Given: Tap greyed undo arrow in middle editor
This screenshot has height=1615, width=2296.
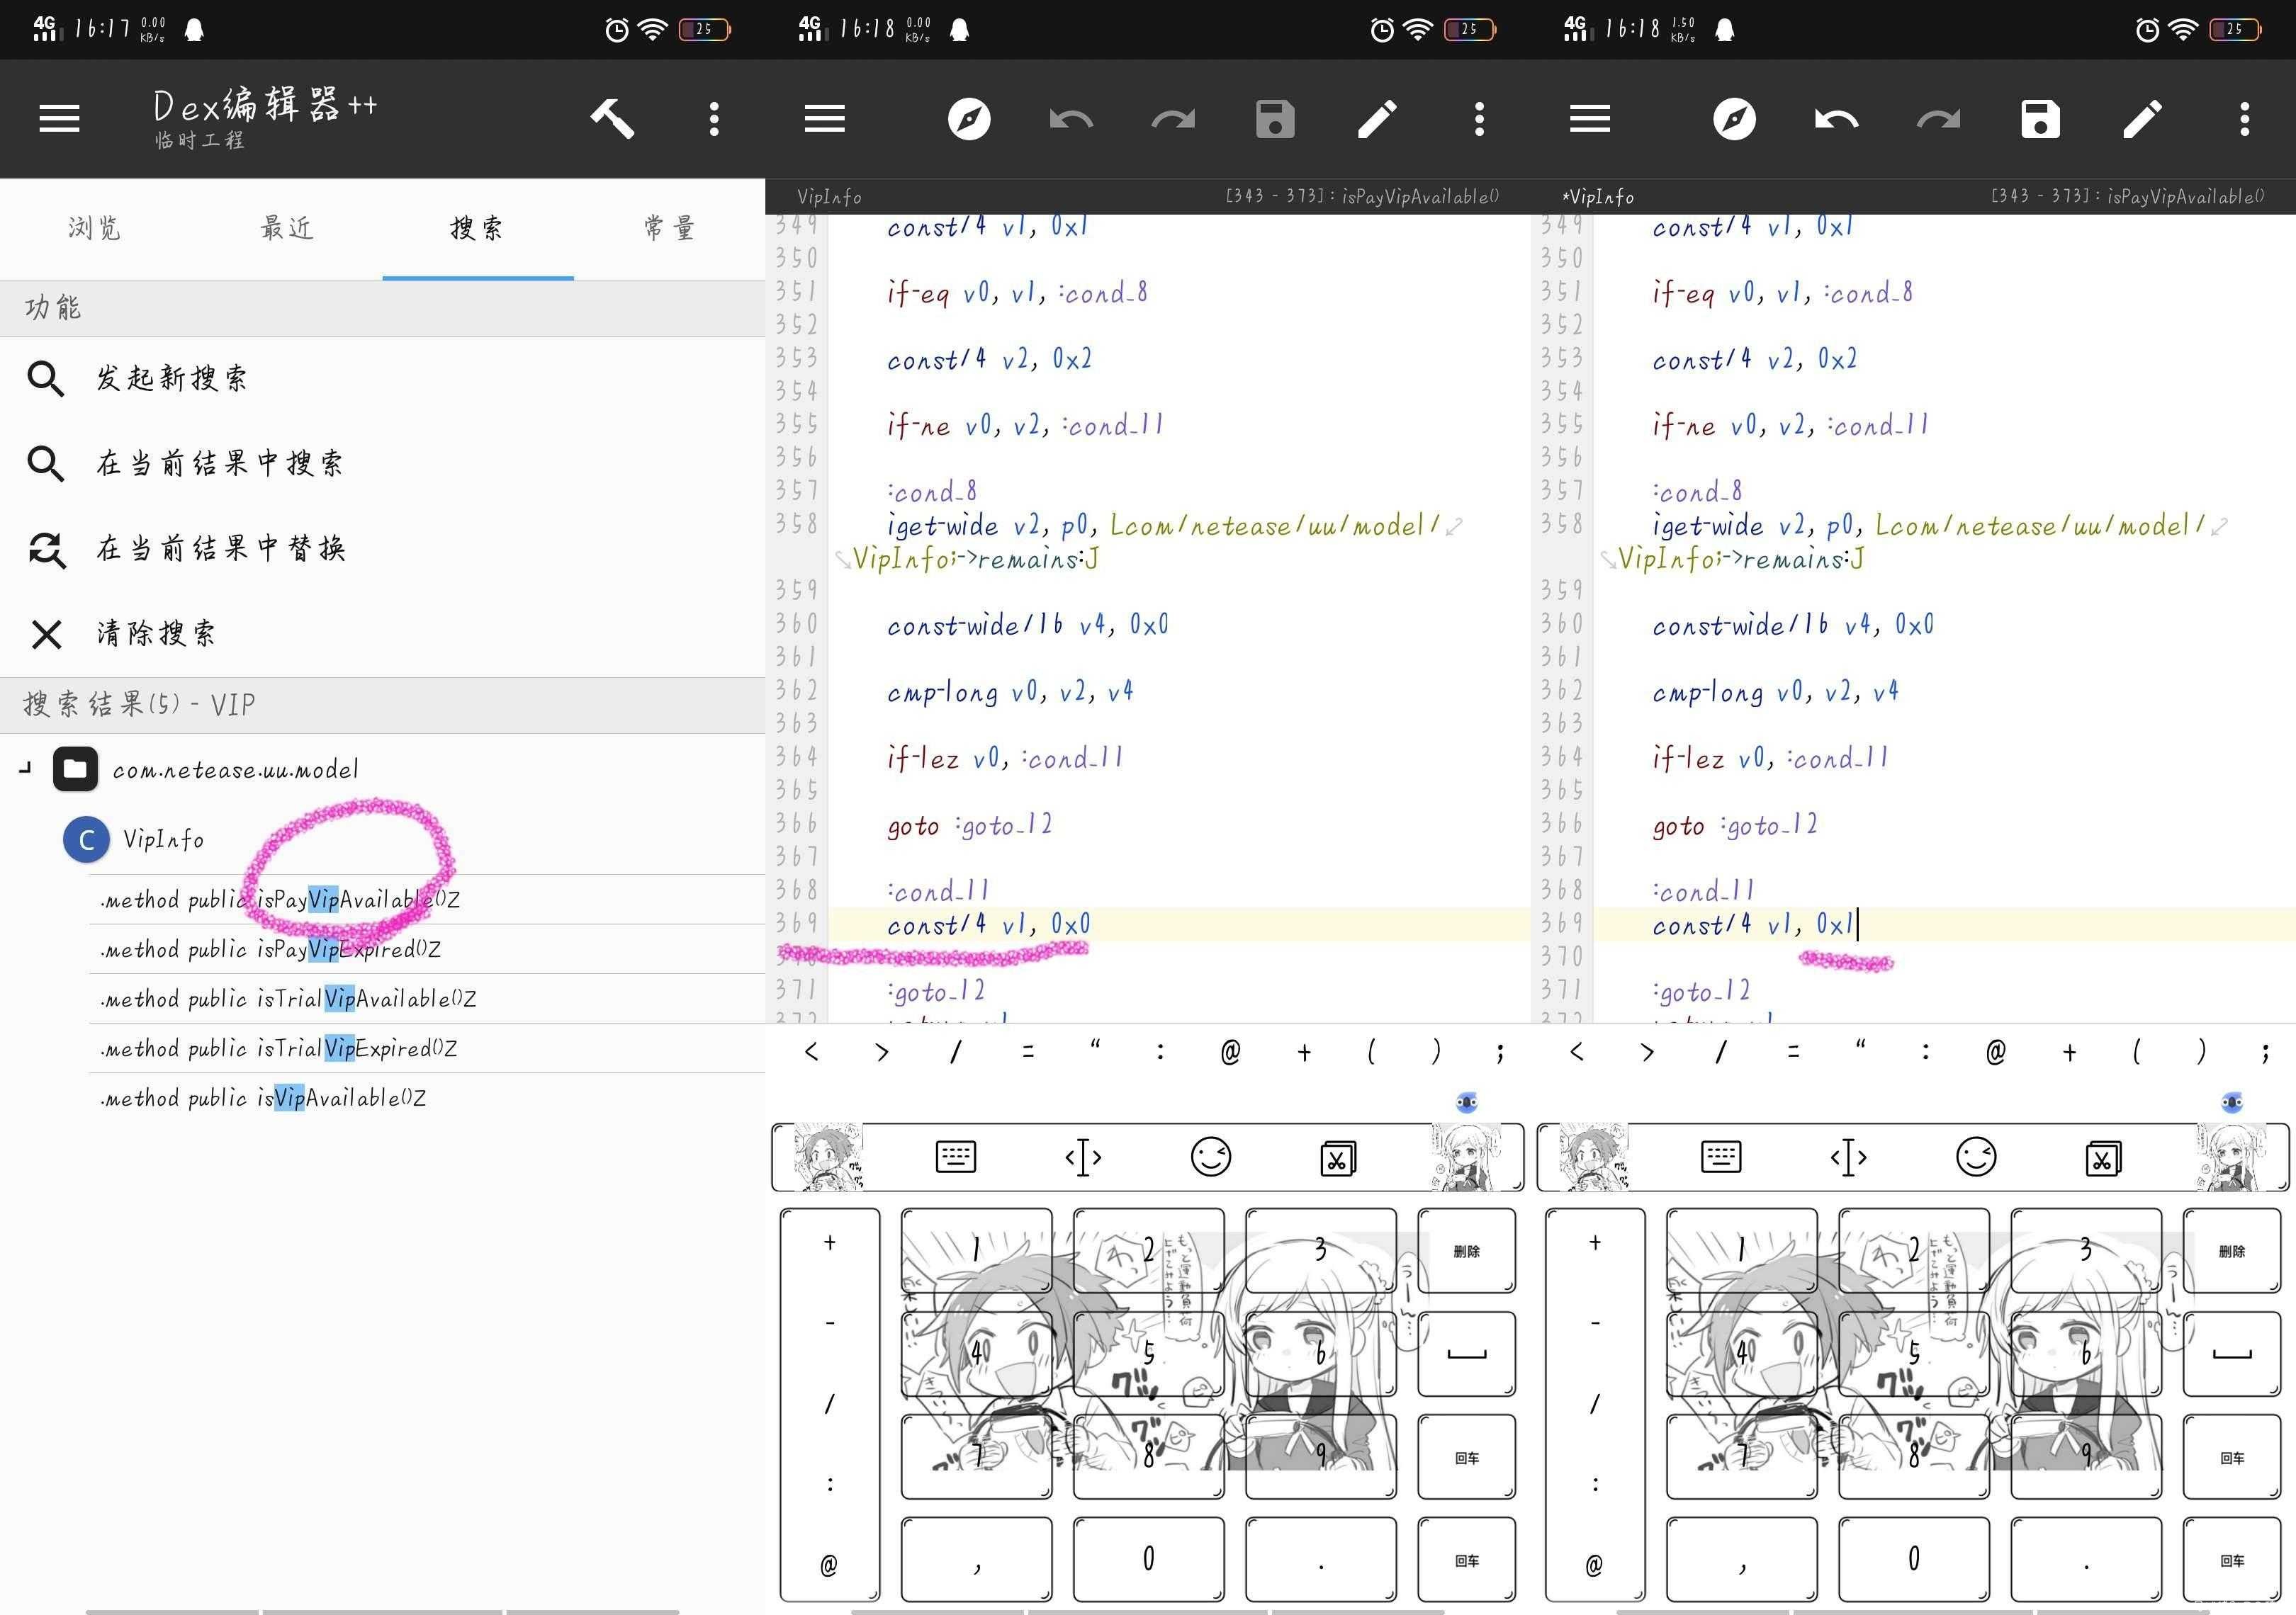Looking at the screenshot, I should pos(1072,120).
